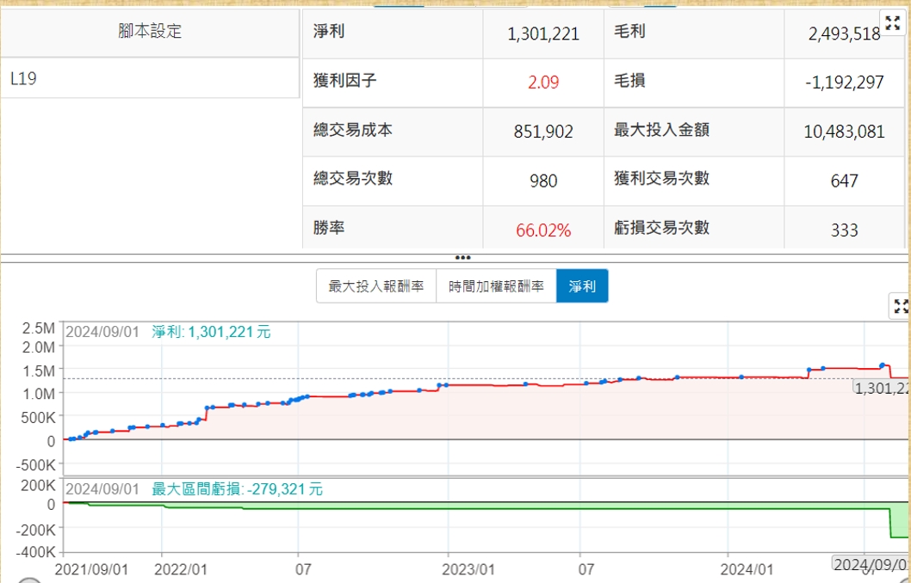The height and width of the screenshot is (583, 911).
Task: Click the 獲利交易次數 value 647
Action: [844, 181]
